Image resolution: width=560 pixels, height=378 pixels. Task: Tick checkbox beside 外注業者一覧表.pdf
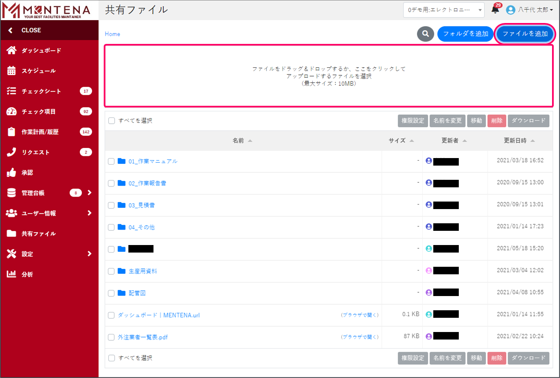(x=111, y=337)
